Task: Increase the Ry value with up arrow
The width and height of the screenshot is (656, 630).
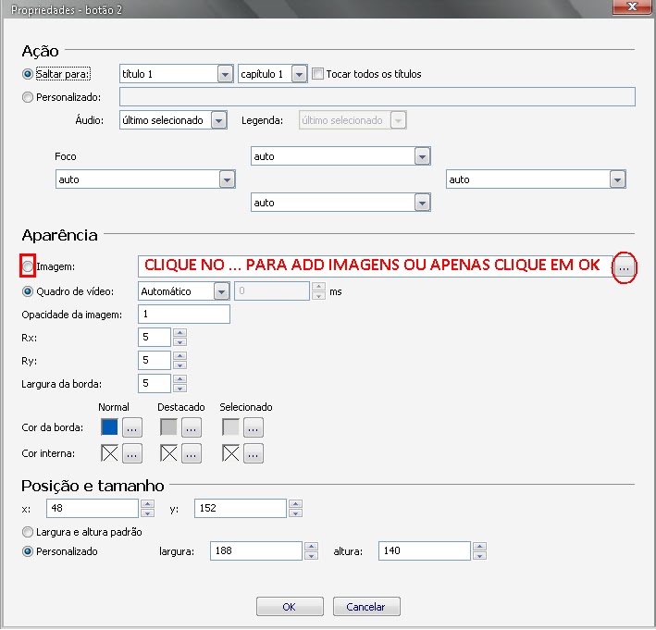Action: coord(179,355)
